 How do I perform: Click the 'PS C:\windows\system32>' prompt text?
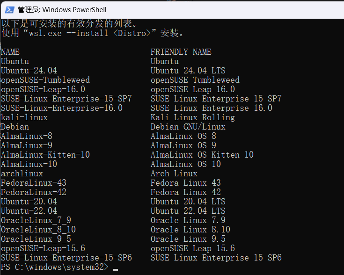click(x=54, y=267)
